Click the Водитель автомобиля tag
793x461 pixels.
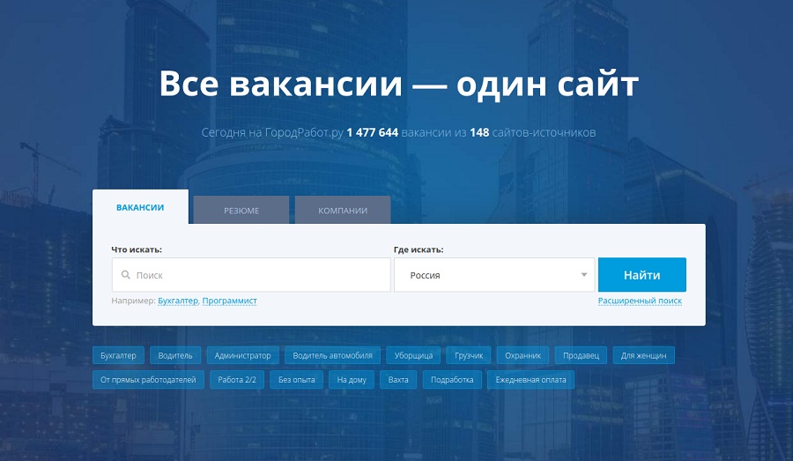coord(333,355)
